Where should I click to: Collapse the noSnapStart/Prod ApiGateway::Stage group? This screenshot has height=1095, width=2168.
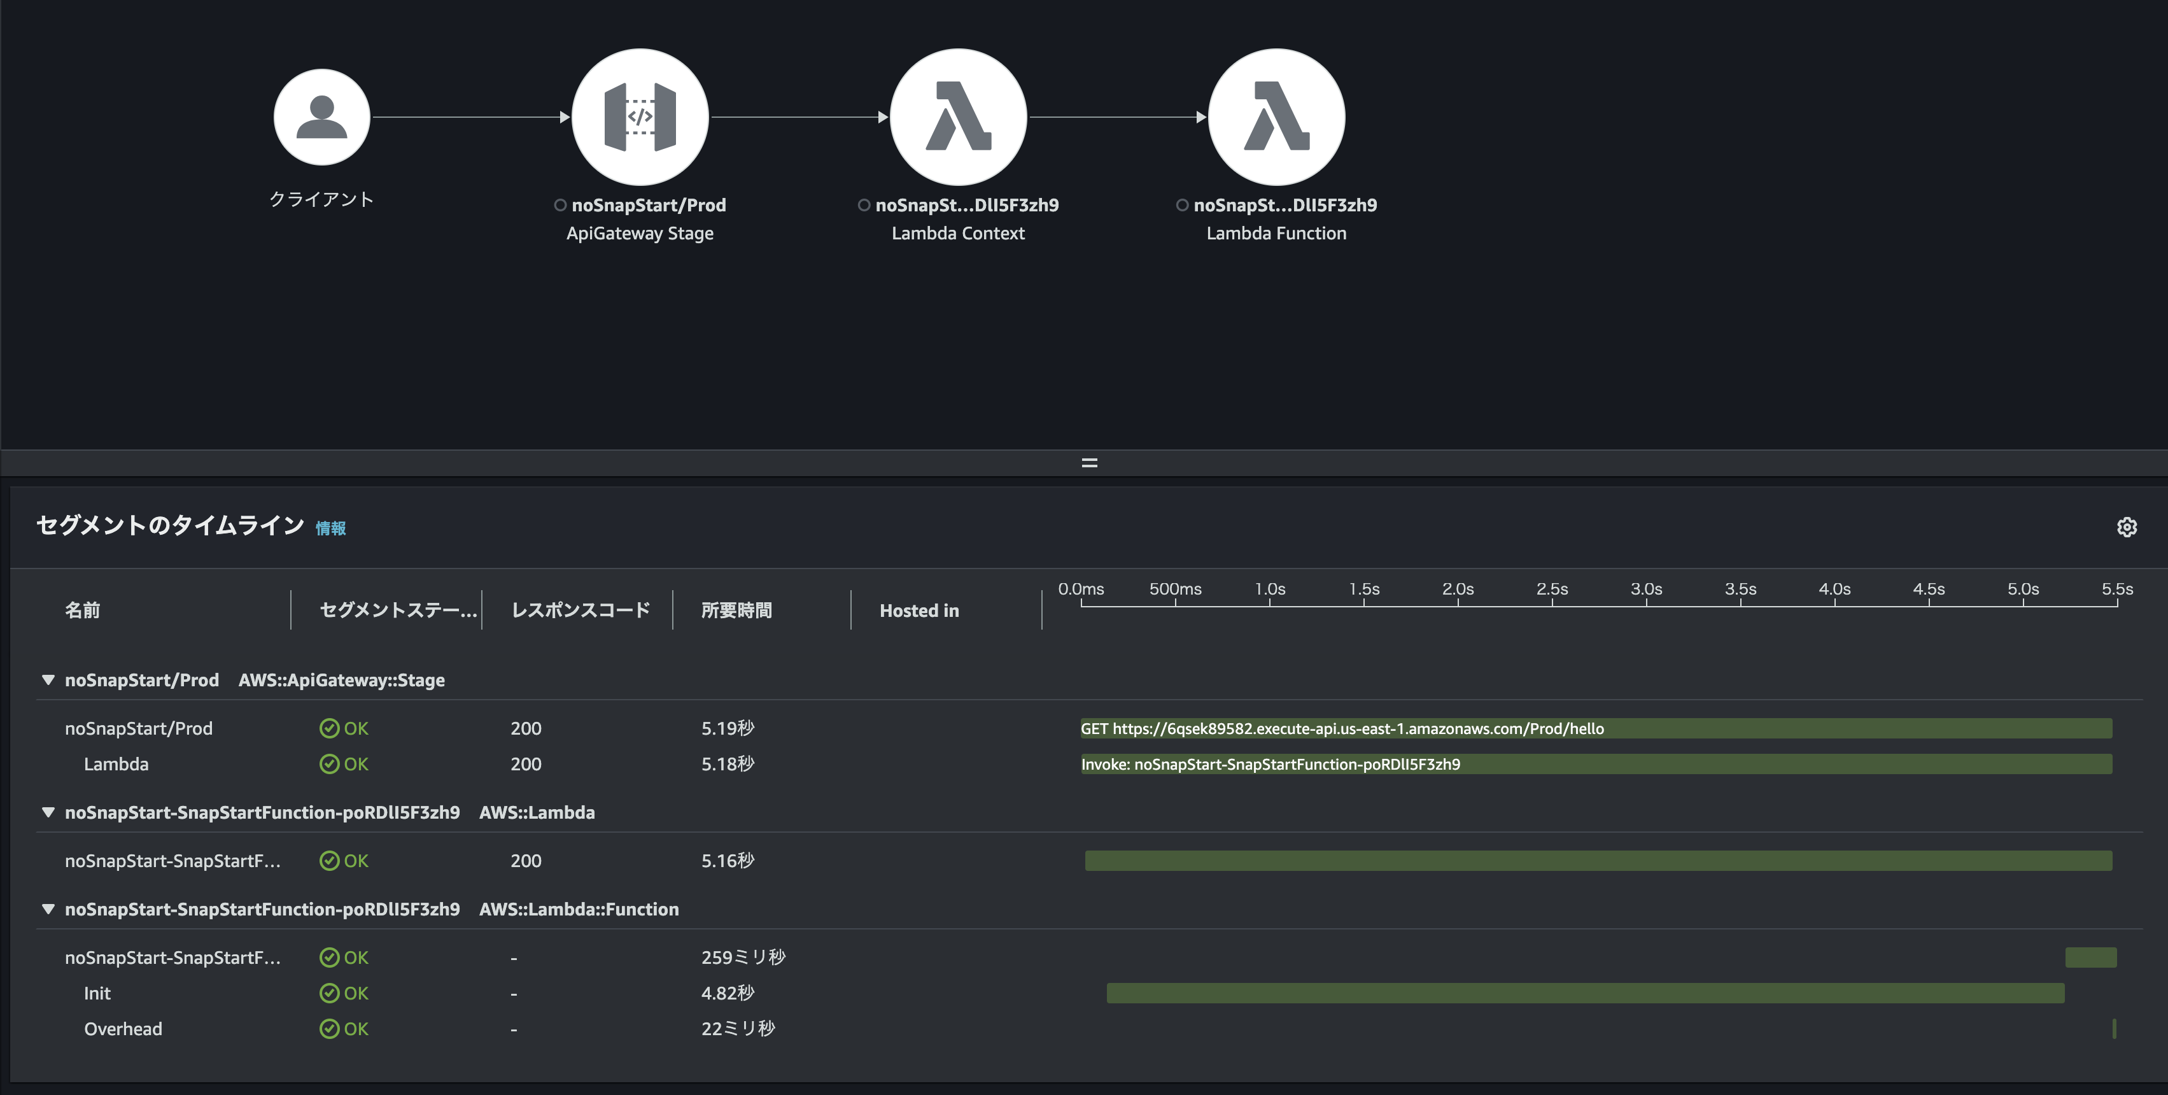point(48,680)
